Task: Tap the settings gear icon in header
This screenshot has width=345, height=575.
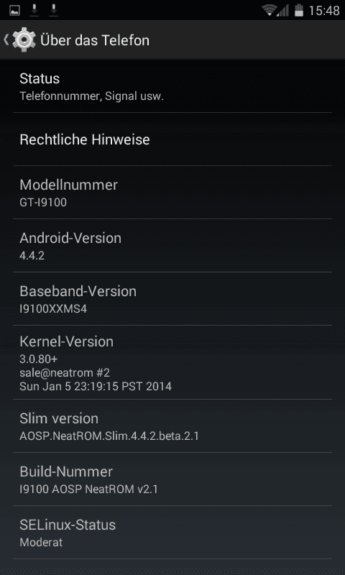Action: [x=24, y=40]
